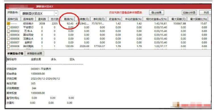Sort by 品种代码 column header
The height and width of the screenshot is (110, 216).
[x=13, y=19]
